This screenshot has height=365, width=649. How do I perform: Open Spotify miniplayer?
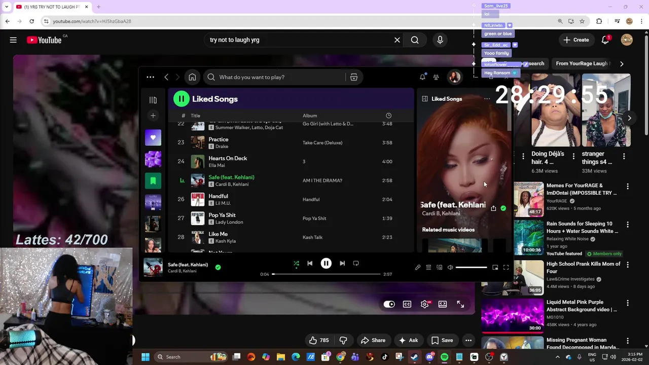point(495,267)
